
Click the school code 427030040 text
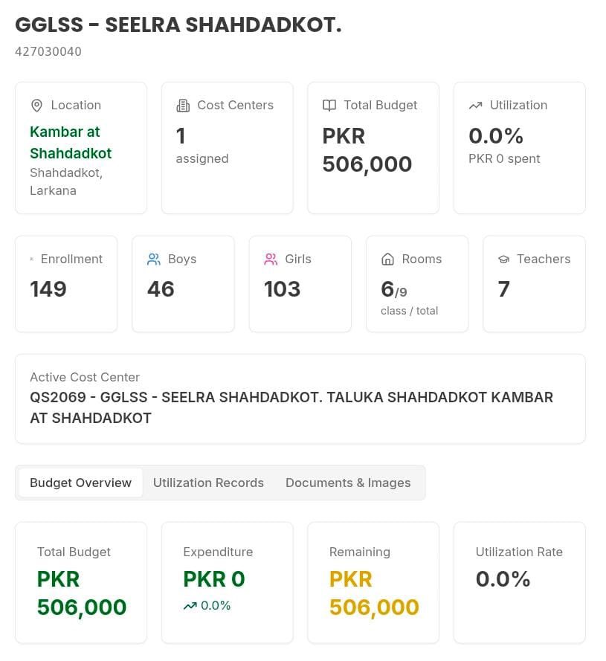(48, 51)
